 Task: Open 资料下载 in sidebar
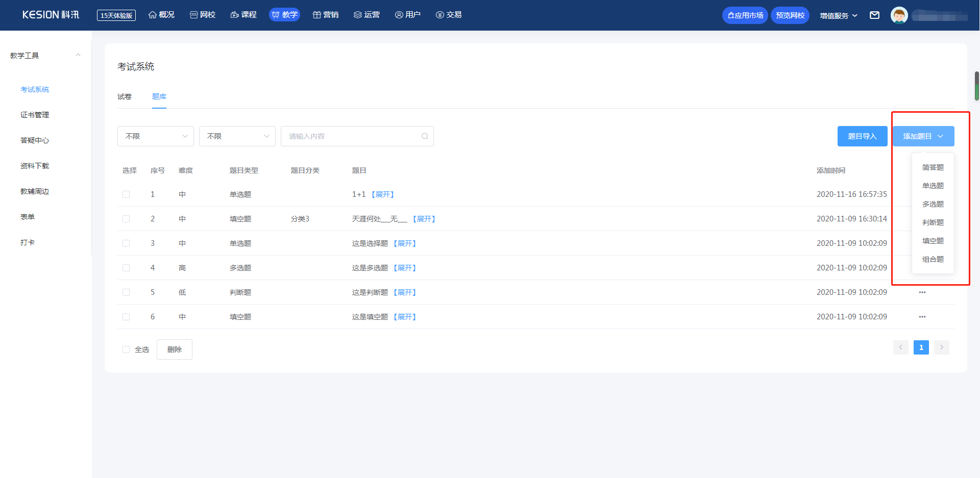tap(35, 166)
